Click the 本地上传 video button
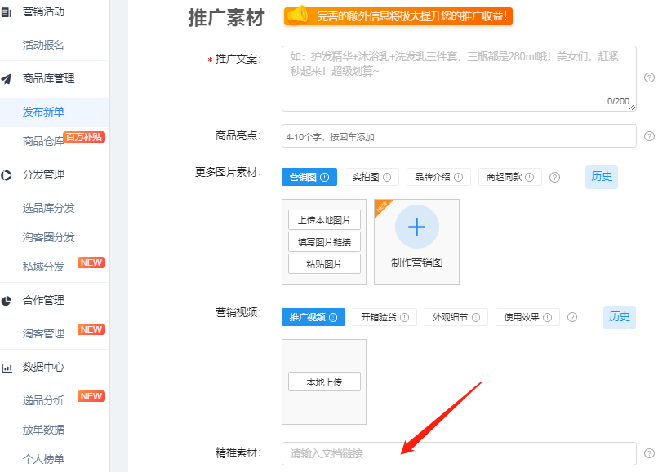 click(x=324, y=382)
